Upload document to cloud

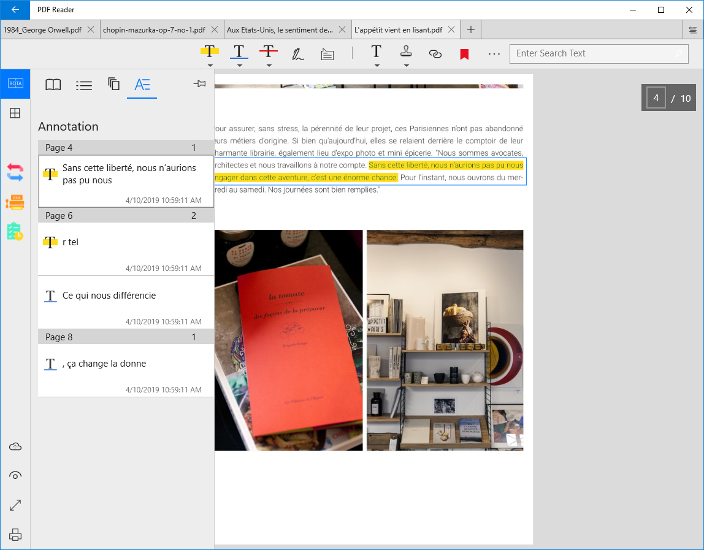pos(15,446)
